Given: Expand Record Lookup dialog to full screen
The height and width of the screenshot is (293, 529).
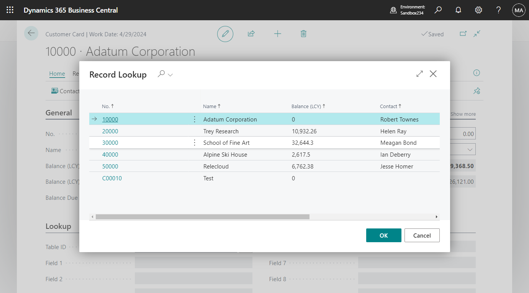Looking at the screenshot, I should (x=419, y=74).
